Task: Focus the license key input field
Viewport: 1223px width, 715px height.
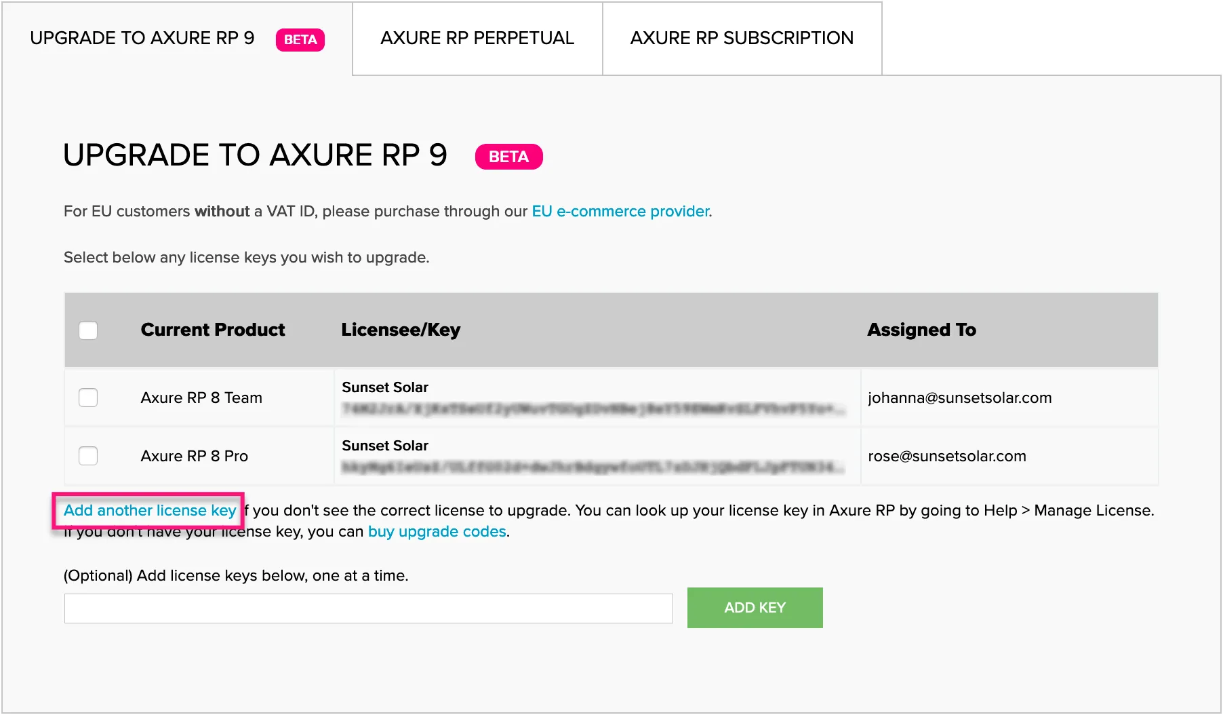Action: (368, 608)
